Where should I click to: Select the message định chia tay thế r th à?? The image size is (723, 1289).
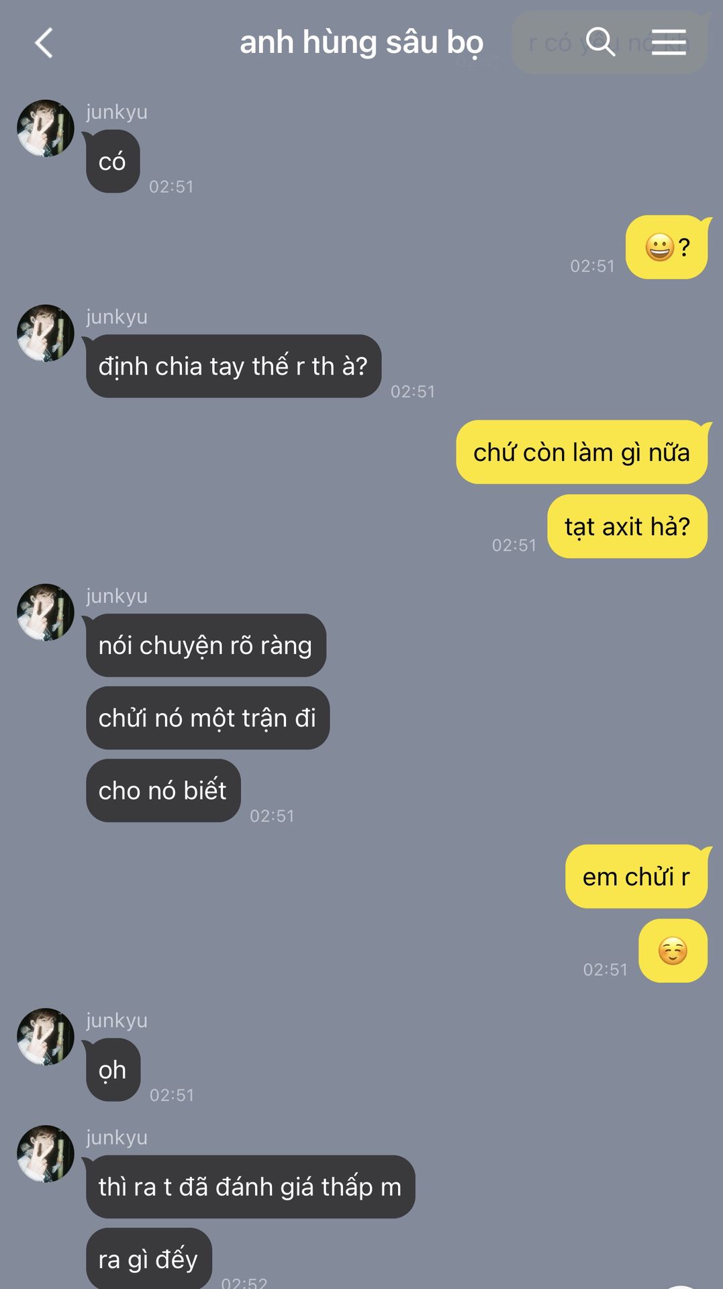234,366
